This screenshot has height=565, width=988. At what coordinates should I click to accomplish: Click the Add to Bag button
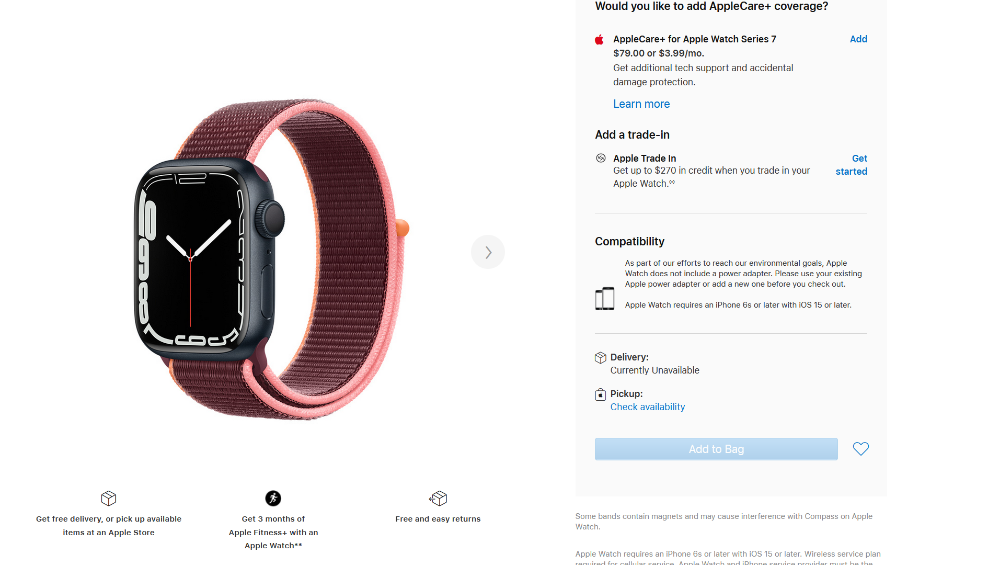(x=716, y=449)
